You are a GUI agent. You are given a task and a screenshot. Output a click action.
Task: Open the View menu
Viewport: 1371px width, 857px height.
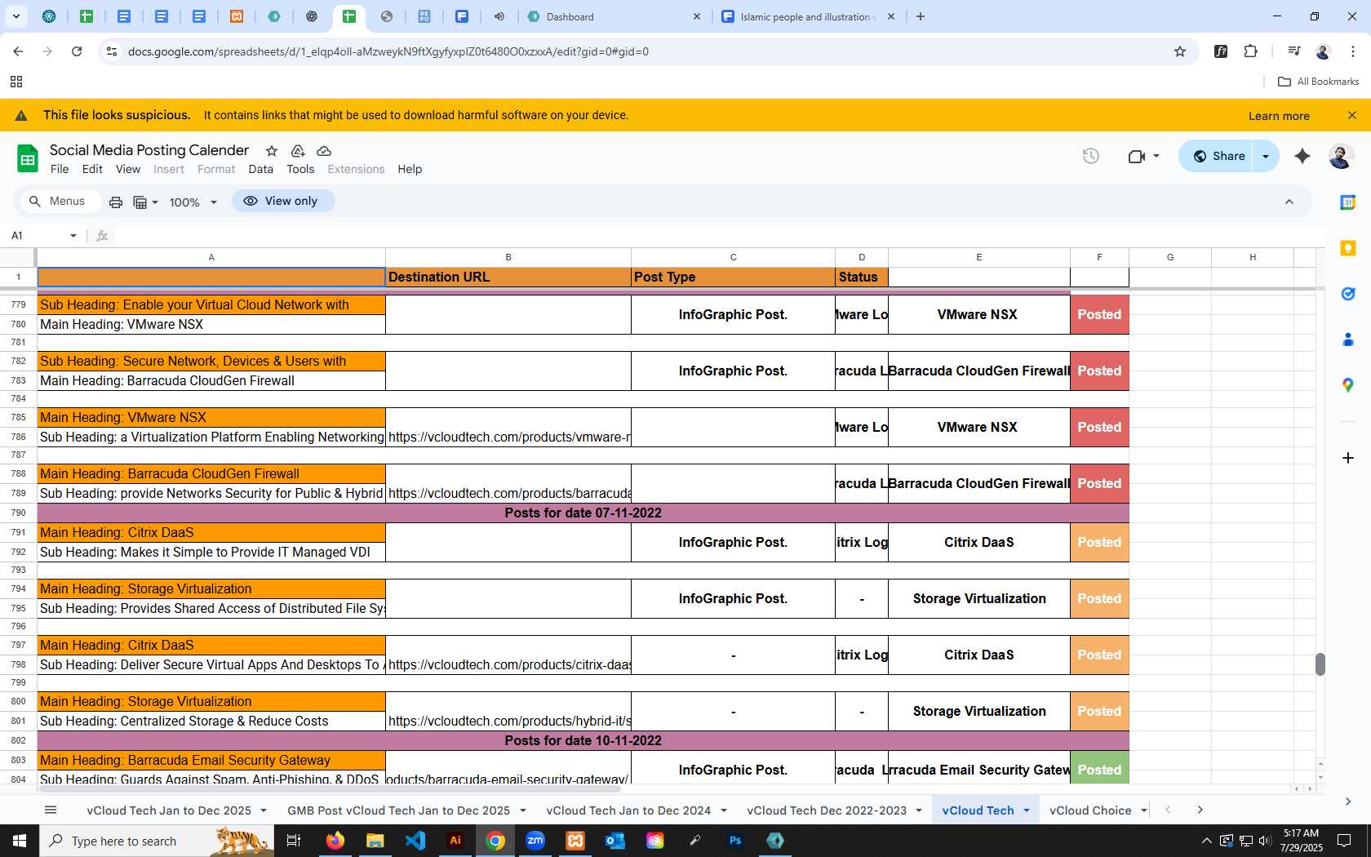[128, 169]
